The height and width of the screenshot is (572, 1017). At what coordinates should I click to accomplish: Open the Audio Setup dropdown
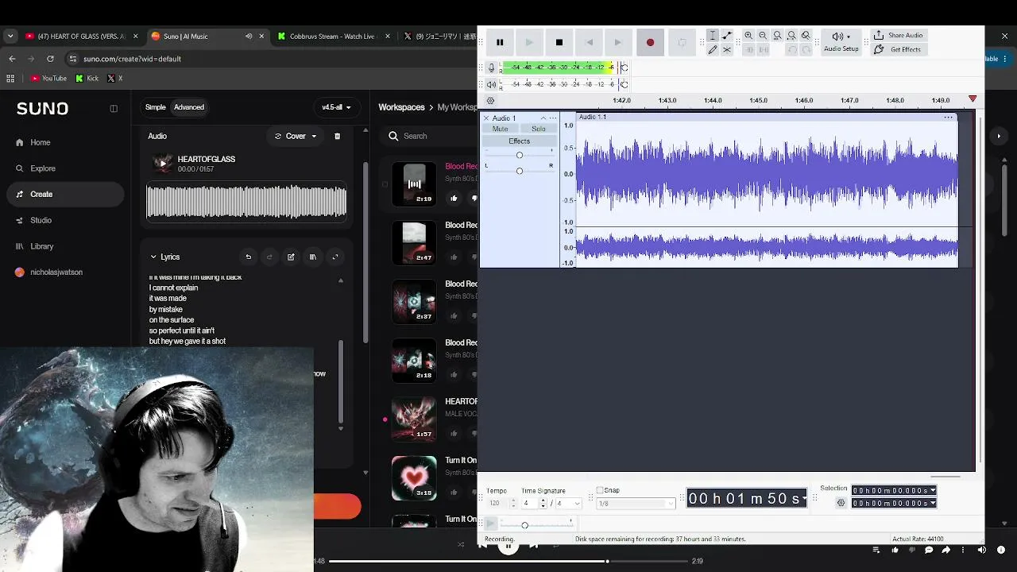coord(841,41)
